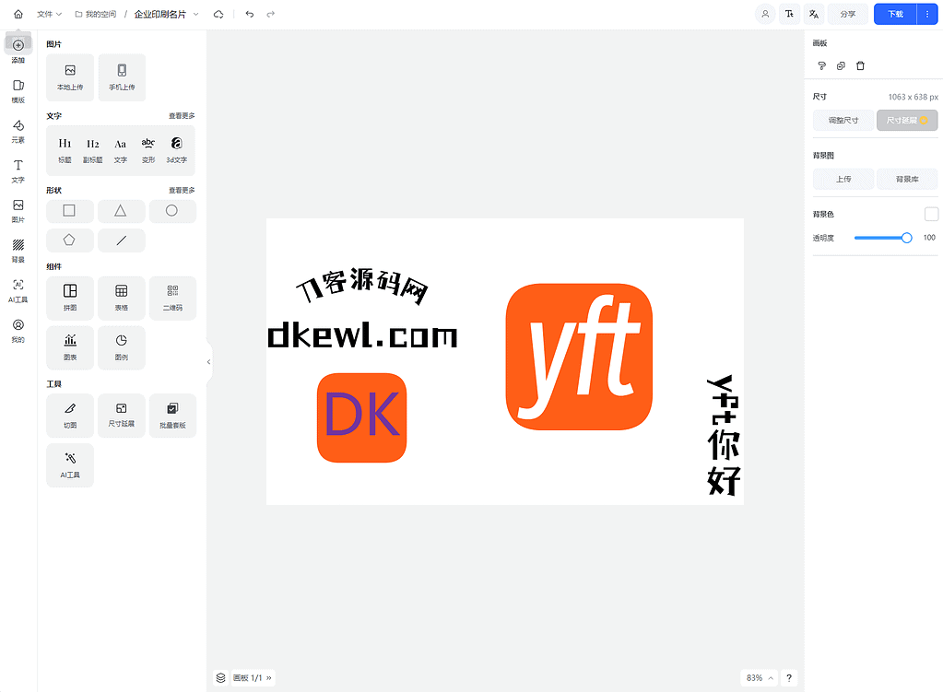The image size is (943, 692).
Task: Add the 二维码 QR code component
Action: click(x=172, y=299)
